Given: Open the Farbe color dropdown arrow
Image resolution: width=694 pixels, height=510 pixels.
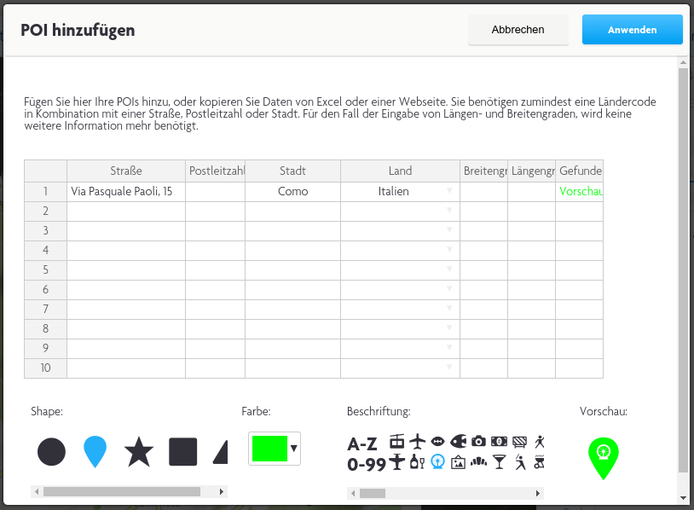Looking at the screenshot, I should (294, 448).
